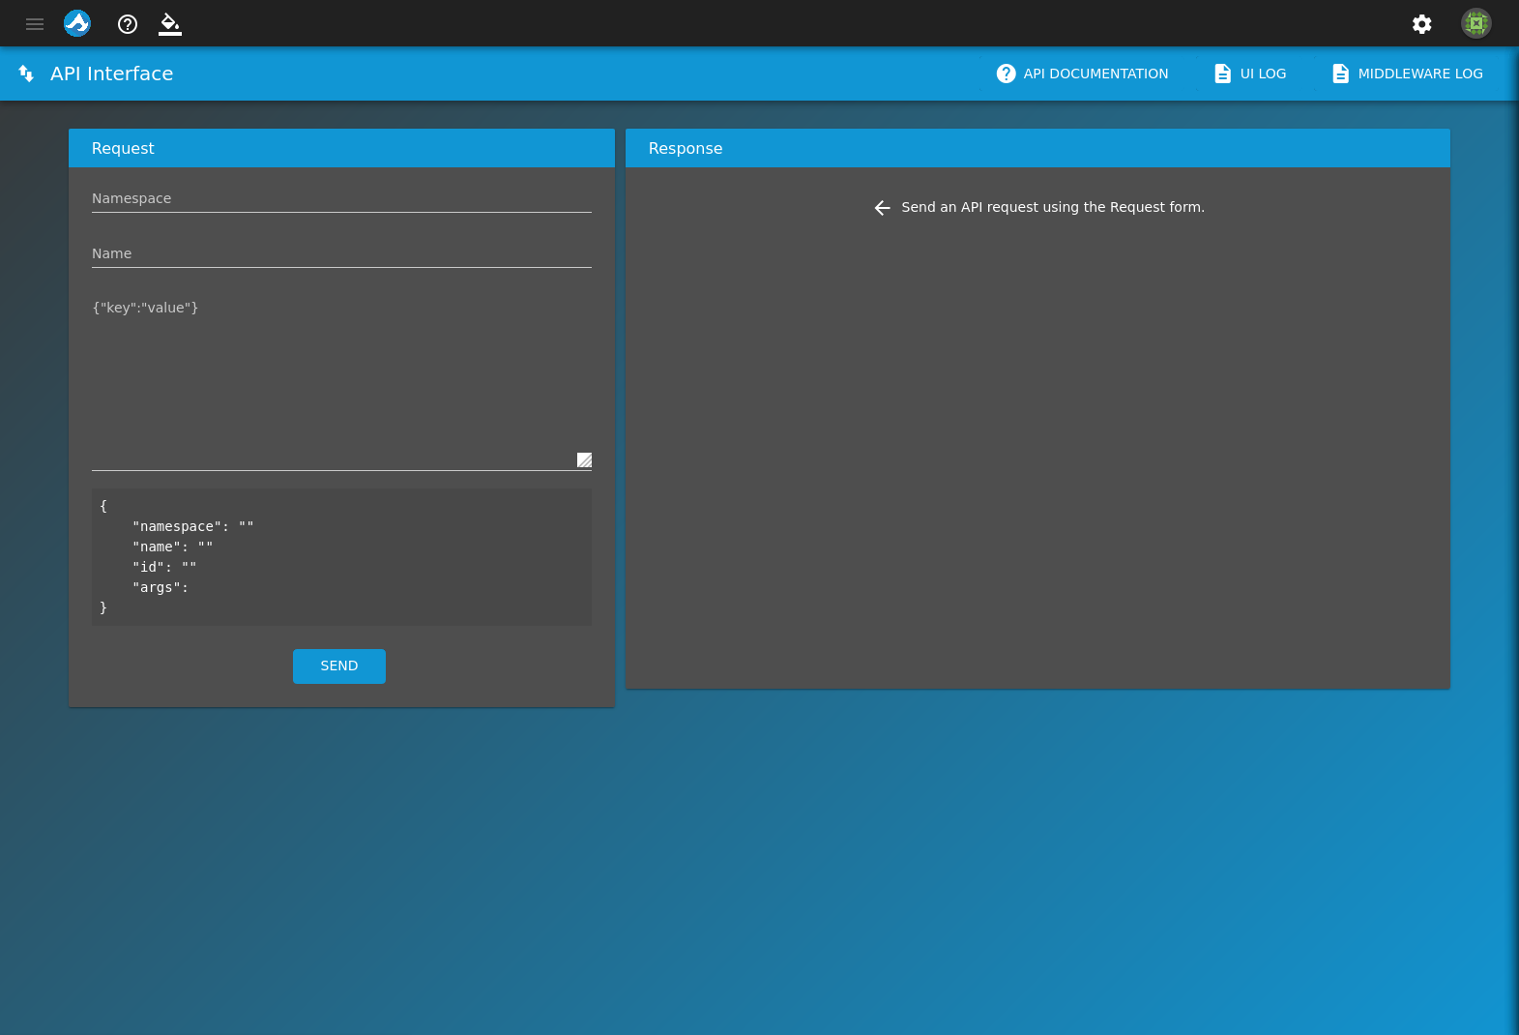Click the Request panel header
This screenshot has height=1035, width=1519.
pos(341,148)
